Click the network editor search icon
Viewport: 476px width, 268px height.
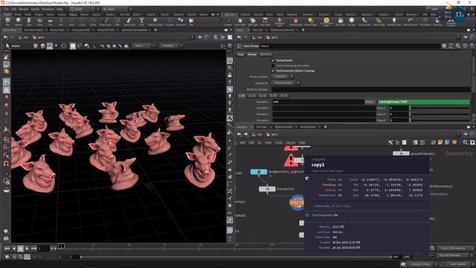click(466, 142)
